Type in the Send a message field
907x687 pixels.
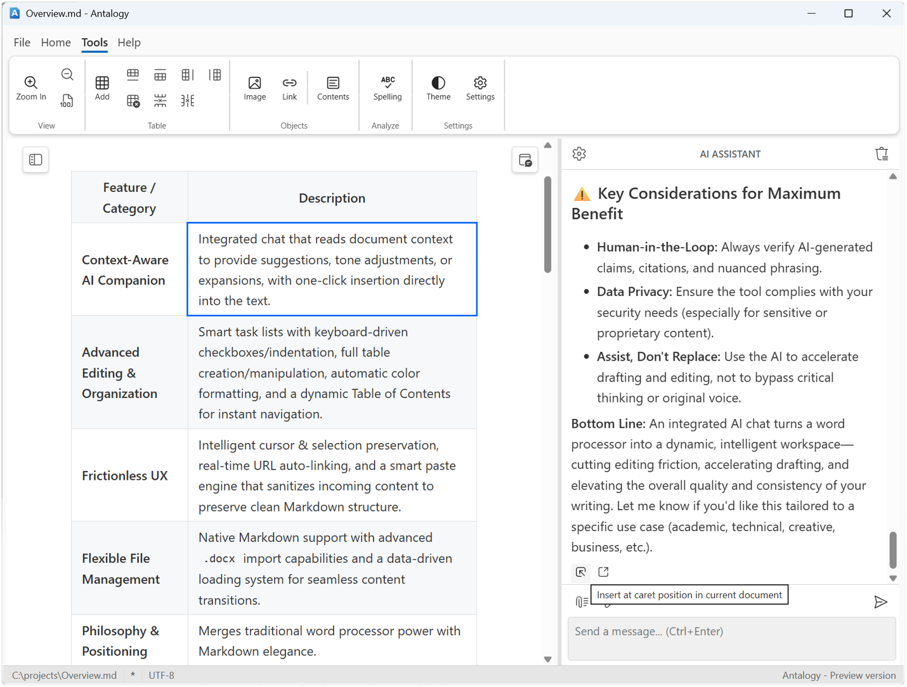coord(732,639)
